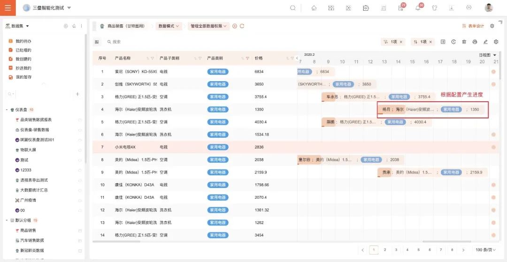Open the user avatar menu
This screenshot has height=262, width=507.
tap(489, 8)
